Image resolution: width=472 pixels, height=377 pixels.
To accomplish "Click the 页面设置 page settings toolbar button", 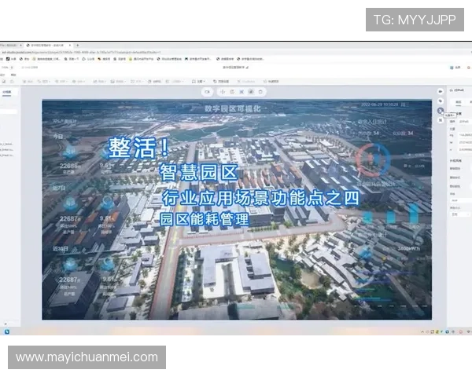I will 221,82.
